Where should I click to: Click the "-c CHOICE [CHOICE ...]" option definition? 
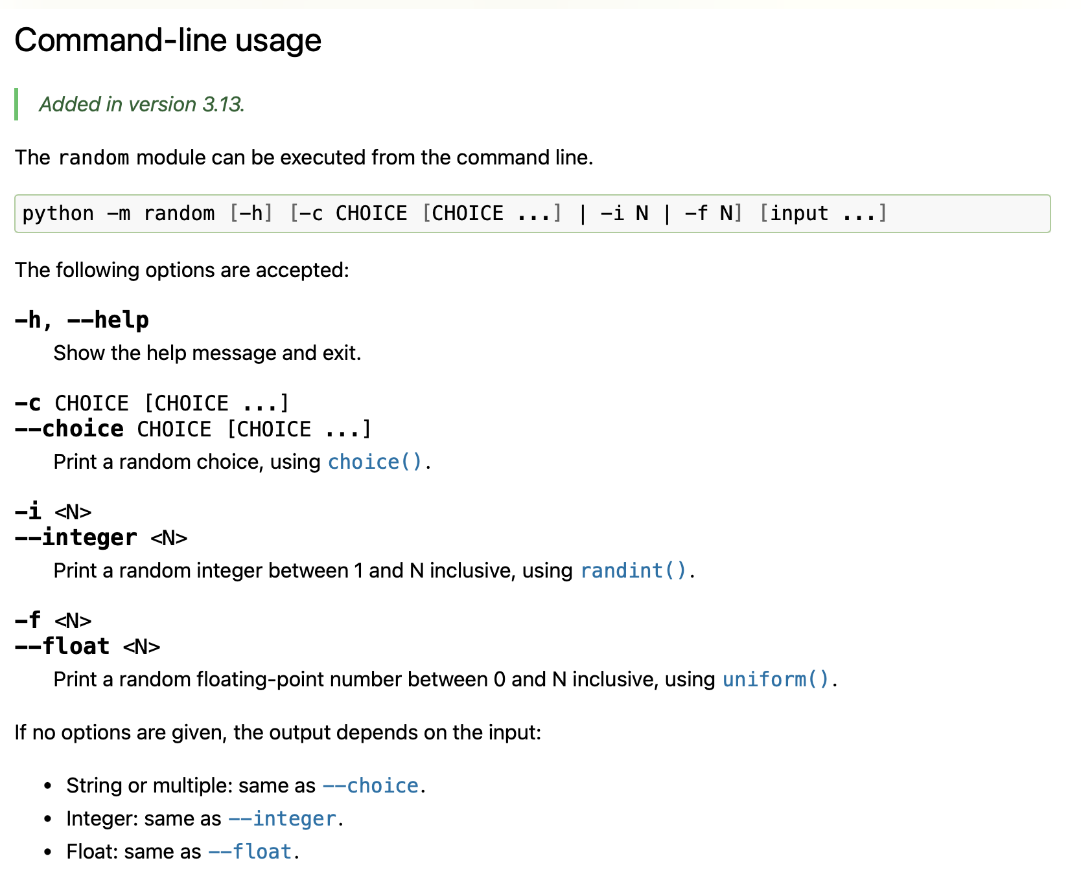[x=152, y=403]
